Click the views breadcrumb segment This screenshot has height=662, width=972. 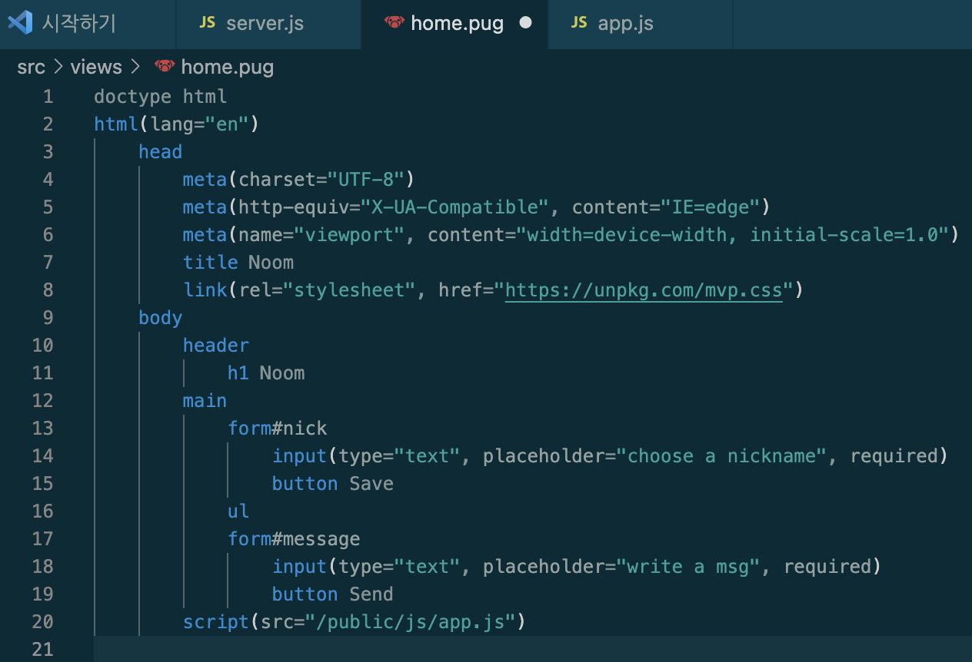96,68
